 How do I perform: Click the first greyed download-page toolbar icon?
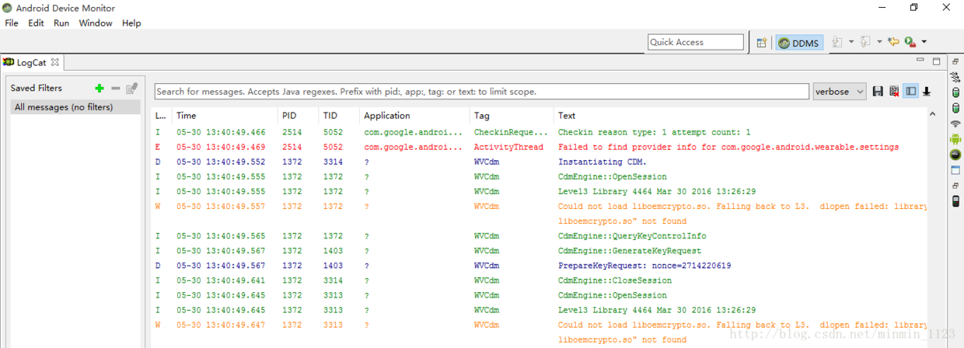click(x=837, y=42)
